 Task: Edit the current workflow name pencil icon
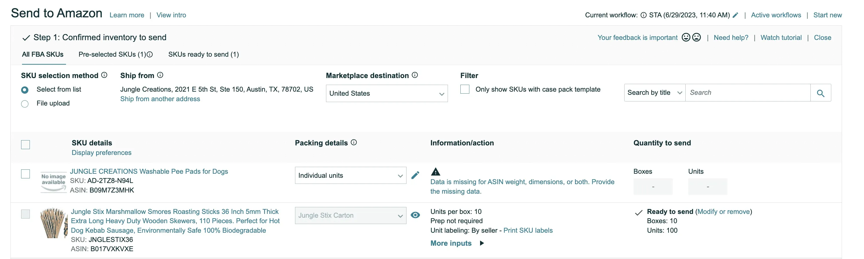[735, 15]
